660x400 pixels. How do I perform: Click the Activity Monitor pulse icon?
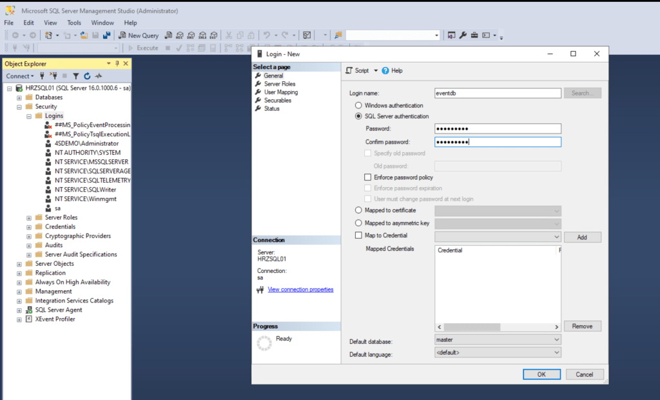tap(99, 76)
